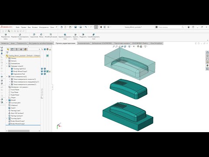
Task: Switch to the ConfigurationManager tab icon
Action: (x=17, y=49)
